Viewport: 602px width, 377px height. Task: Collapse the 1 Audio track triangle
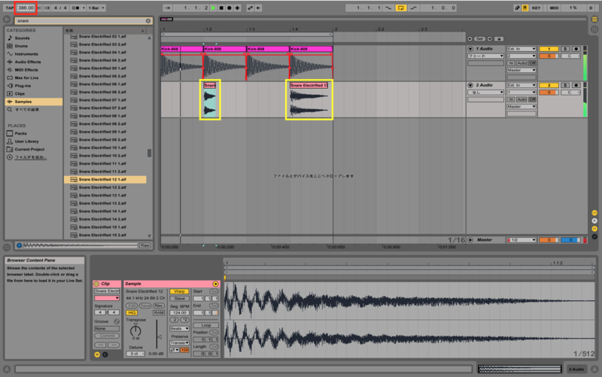pyautogui.click(x=470, y=49)
